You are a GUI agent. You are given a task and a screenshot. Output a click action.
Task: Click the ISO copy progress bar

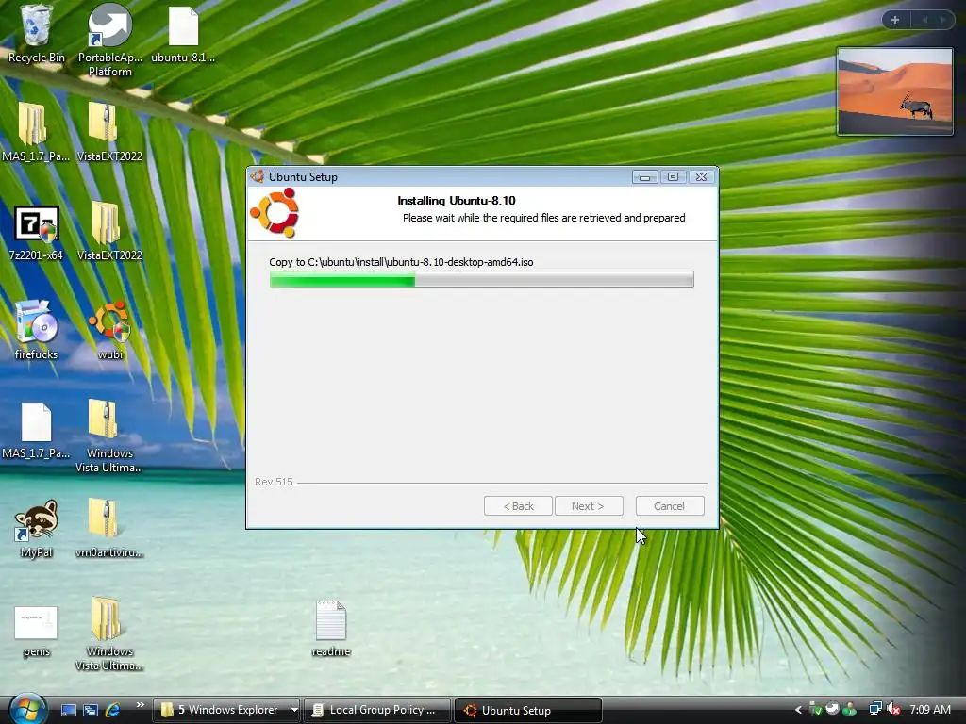tap(482, 279)
